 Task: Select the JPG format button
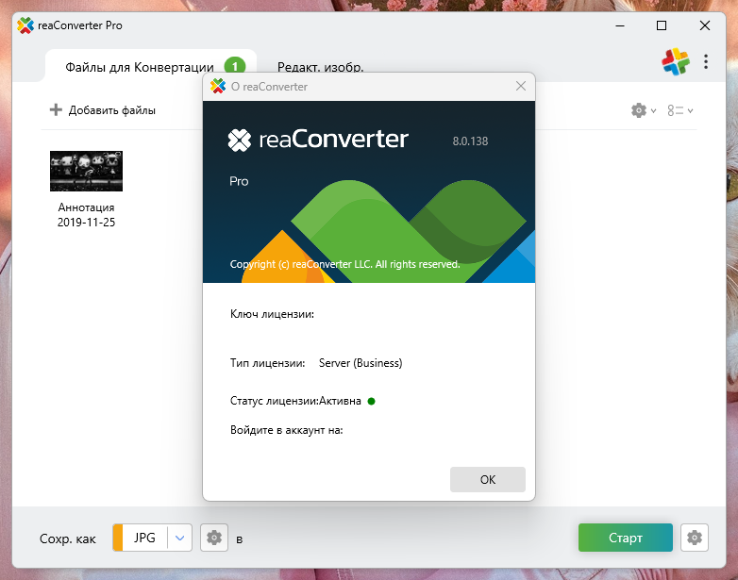click(x=144, y=538)
